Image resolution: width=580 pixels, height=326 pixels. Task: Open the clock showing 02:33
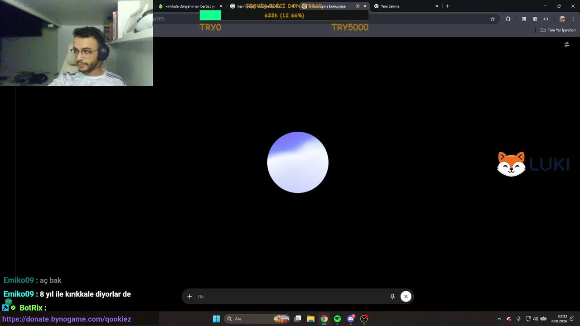coord(559,319)
